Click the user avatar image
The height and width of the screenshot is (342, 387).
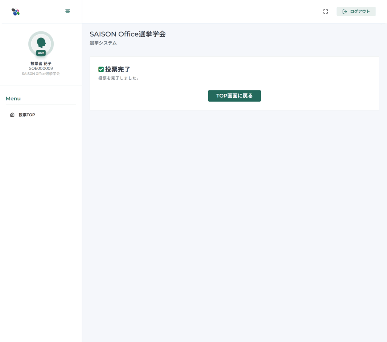point(41,44)
